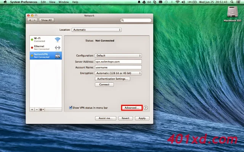This screenshot has width=244, height=152.
Task: Click the Google Drive menu bar icon
Action: 144,2
